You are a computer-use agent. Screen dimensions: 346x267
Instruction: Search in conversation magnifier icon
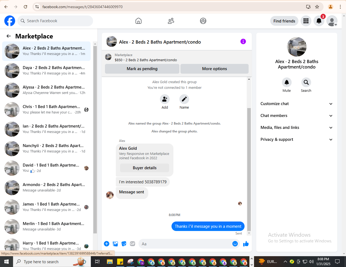(306, 82)
